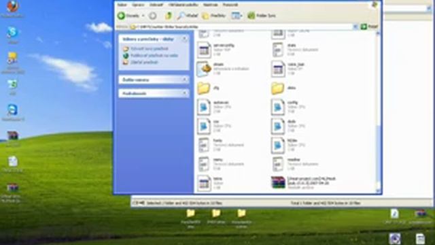Click the selected files status text in back window
The image size is (435, 245).
(x=184, y=203)
